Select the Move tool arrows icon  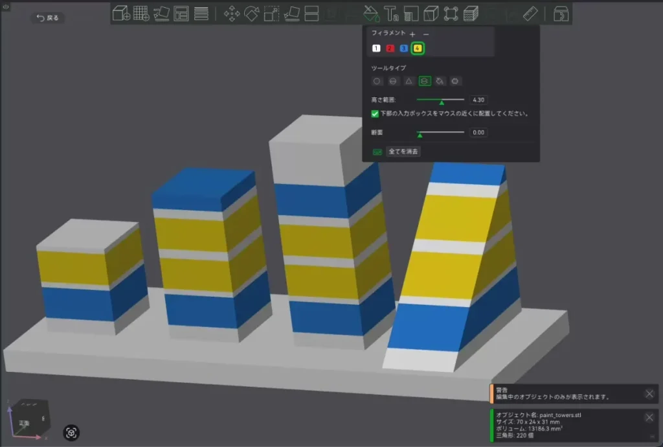tap(232, 14)
